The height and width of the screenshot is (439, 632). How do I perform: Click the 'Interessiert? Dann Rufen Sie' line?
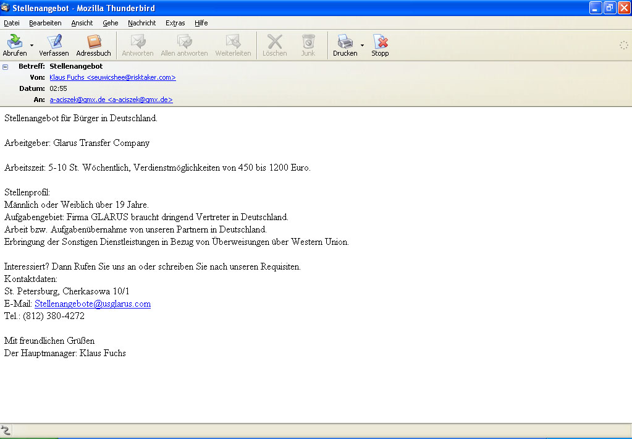tap(153, 266)
